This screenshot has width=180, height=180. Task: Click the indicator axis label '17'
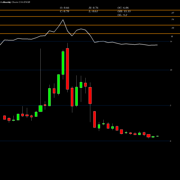pos(173,13)
